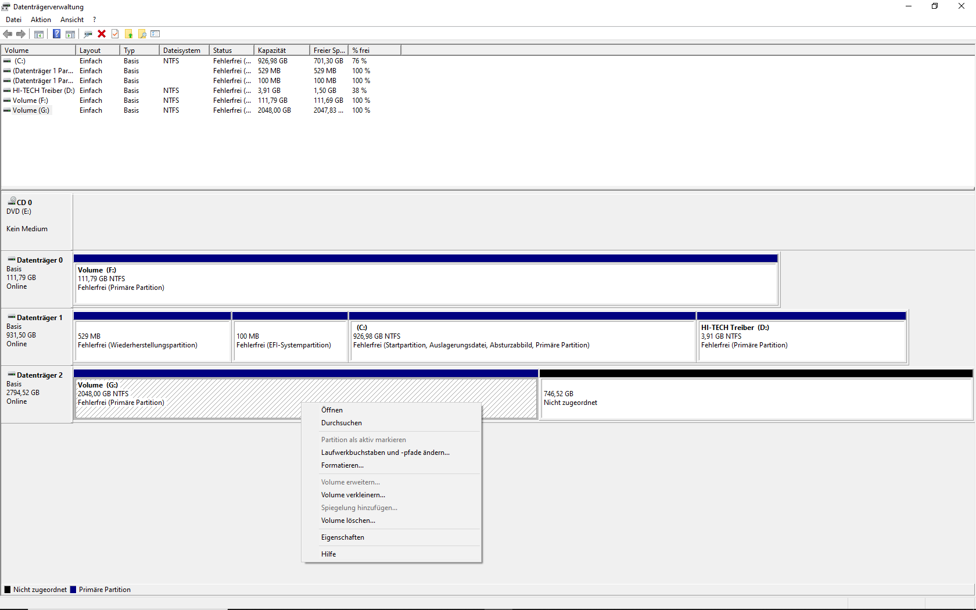The height and width of the screenshot is (610, 976).
Task: Select the (C:) 926,98 GB partition block
Action: pos(522,337)
